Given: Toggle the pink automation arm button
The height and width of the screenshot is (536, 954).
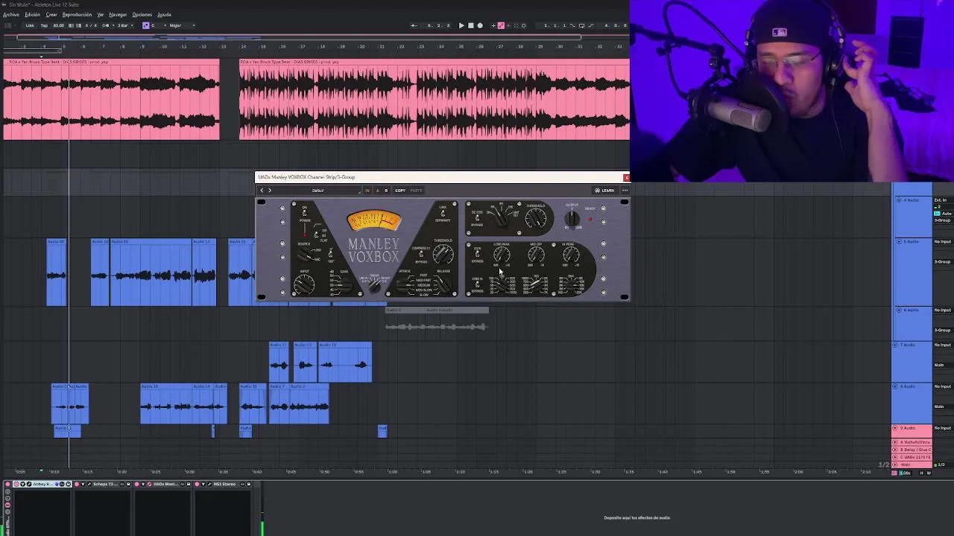Looking at the screenshot, I should [x=501, y=25].
